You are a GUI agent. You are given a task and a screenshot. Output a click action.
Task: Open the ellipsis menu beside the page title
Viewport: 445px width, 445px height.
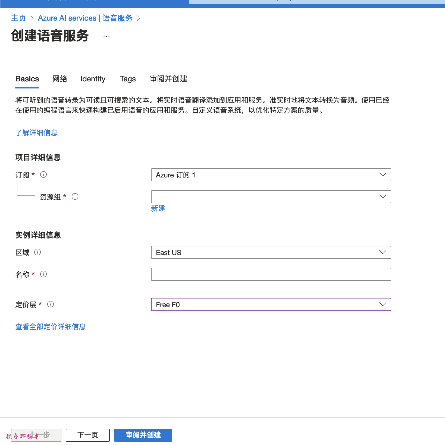[x=106, y=36]
